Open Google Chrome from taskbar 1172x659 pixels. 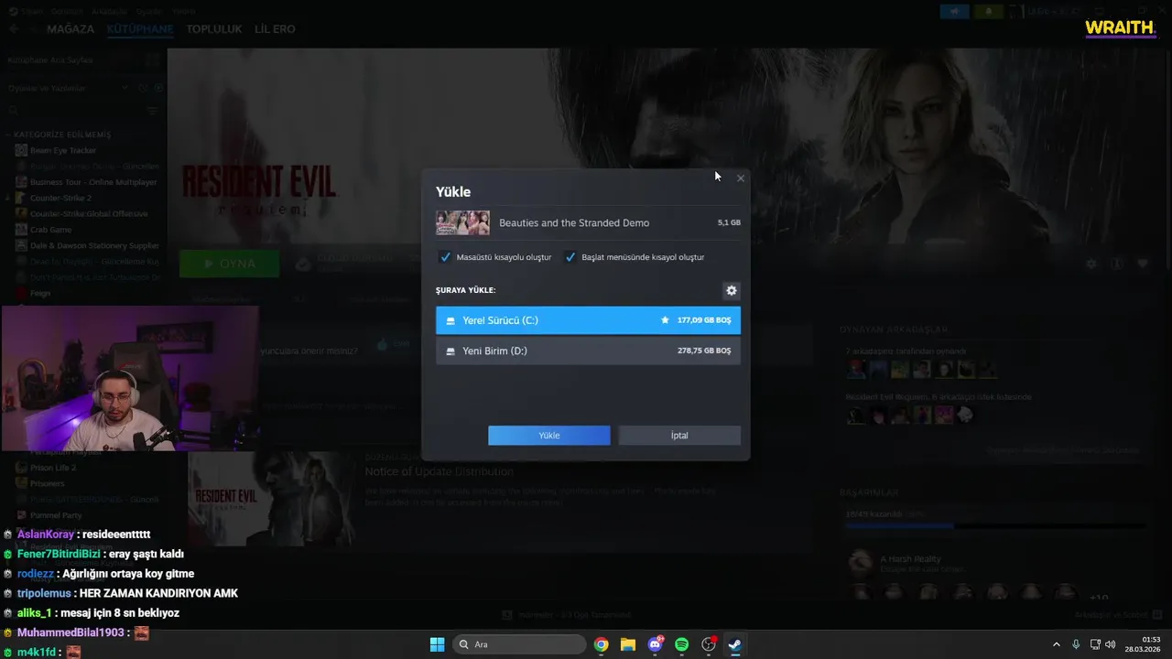click(601, 644)
